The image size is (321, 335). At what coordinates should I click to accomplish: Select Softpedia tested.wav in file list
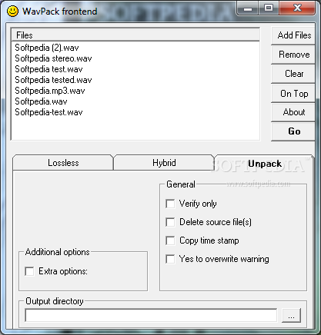[x=53, y=80]
